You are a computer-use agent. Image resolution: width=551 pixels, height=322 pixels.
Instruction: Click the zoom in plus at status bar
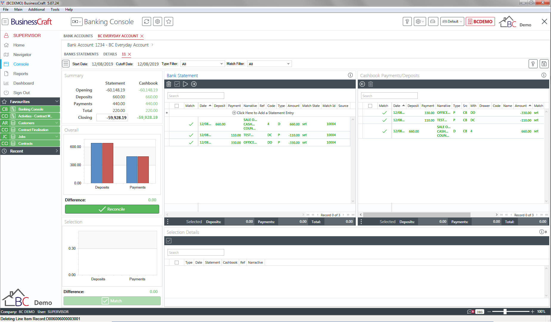tap(532, 312)
